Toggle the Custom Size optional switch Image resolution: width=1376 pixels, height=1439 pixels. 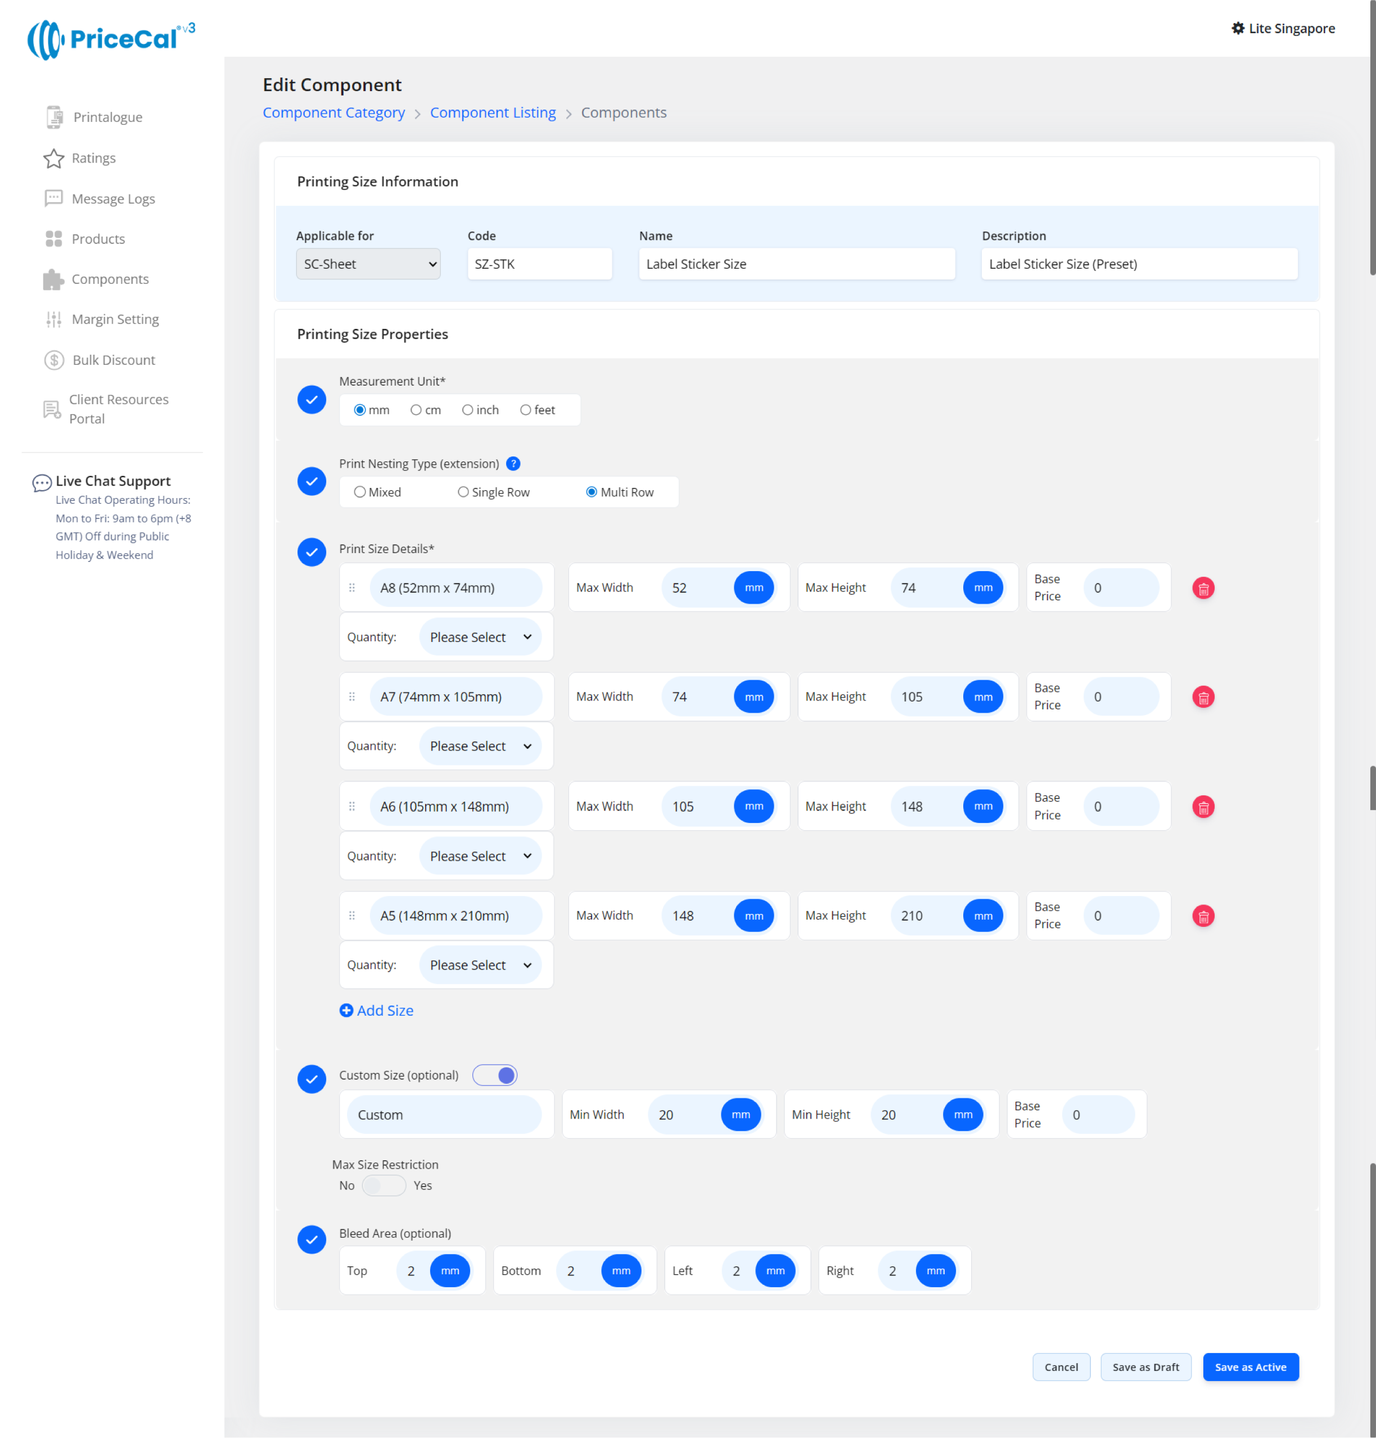[x=495, y=1075]
